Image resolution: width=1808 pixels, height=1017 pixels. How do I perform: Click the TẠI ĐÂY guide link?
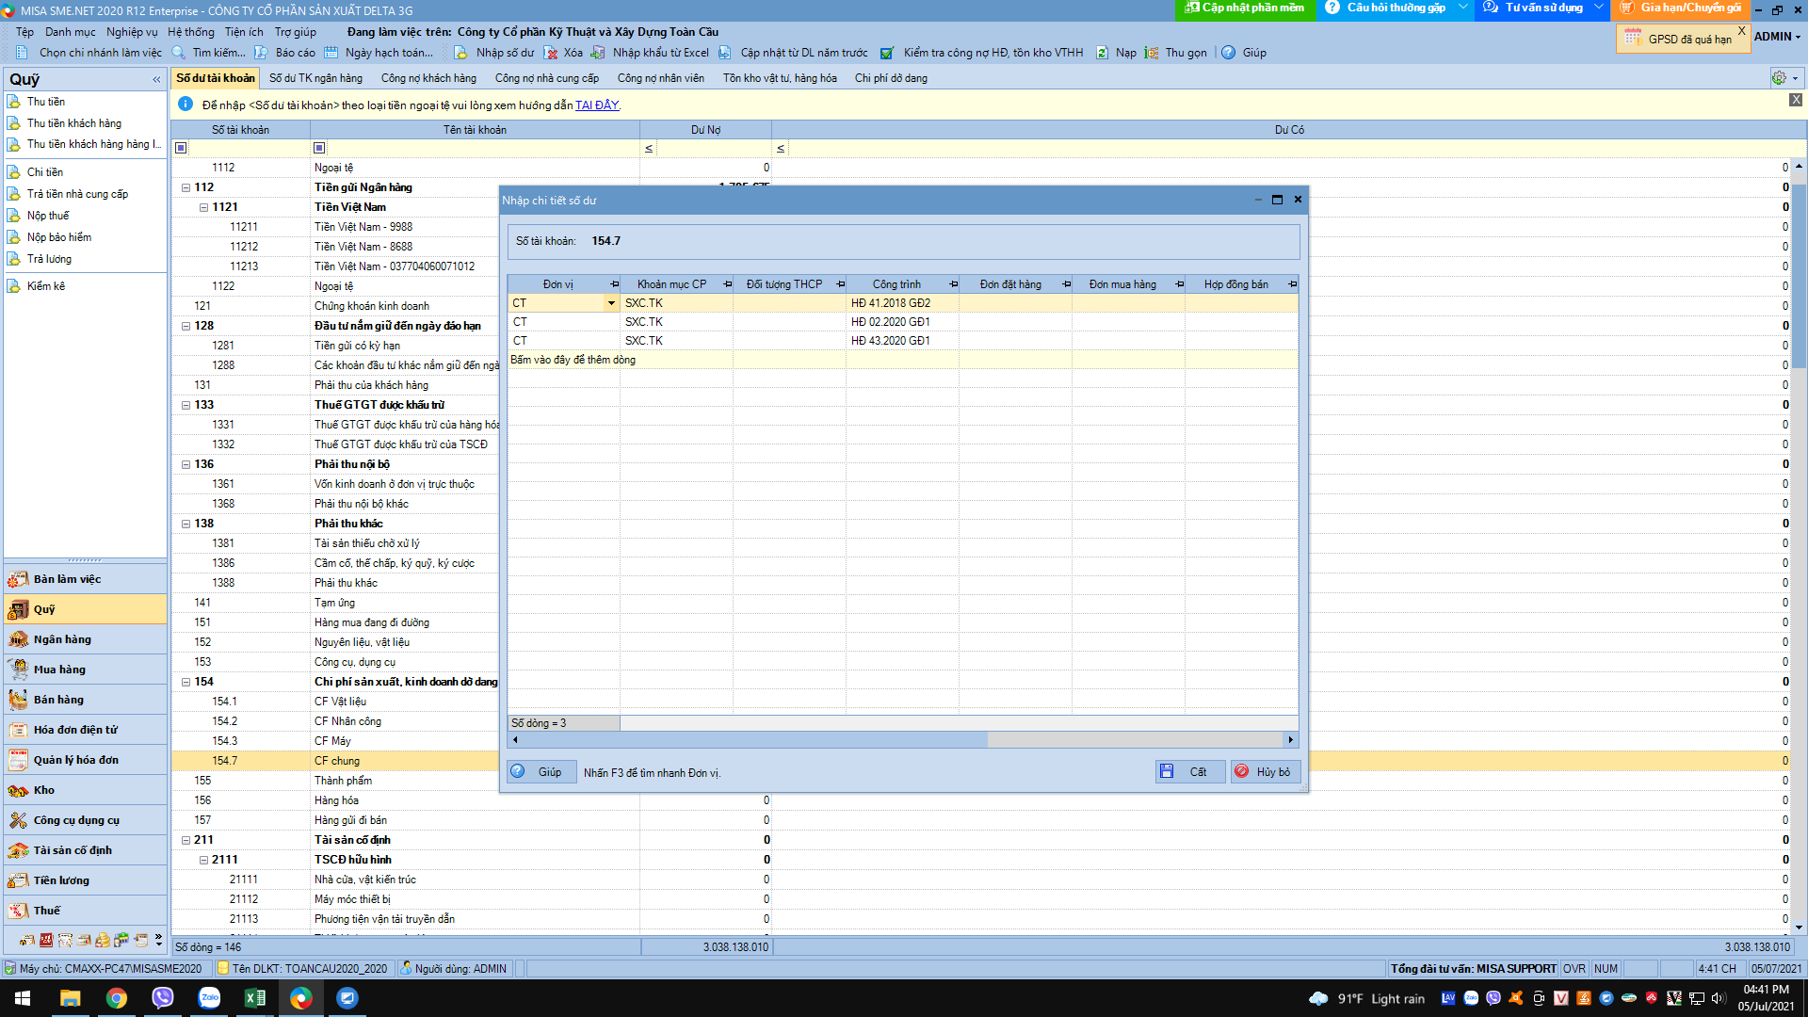click(597, 105)
